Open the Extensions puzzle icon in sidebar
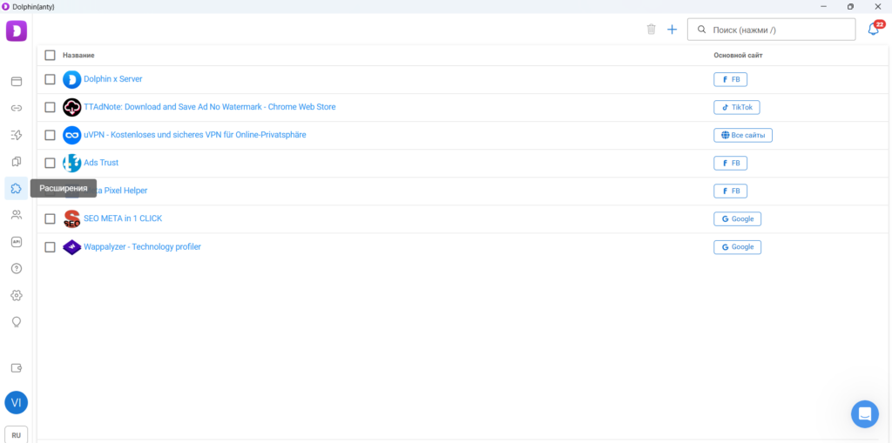The image size is (892, 443). (16, 188)
